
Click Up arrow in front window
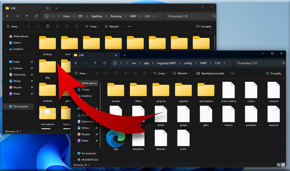click(x=95, y=63)
